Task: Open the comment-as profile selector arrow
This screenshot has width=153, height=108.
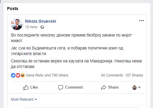Action: click(x=139, y=87)
